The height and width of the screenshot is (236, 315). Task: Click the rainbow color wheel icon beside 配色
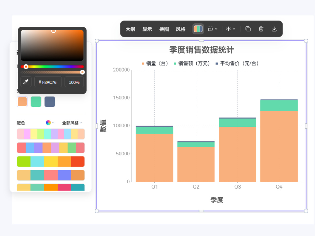[48, 123]
